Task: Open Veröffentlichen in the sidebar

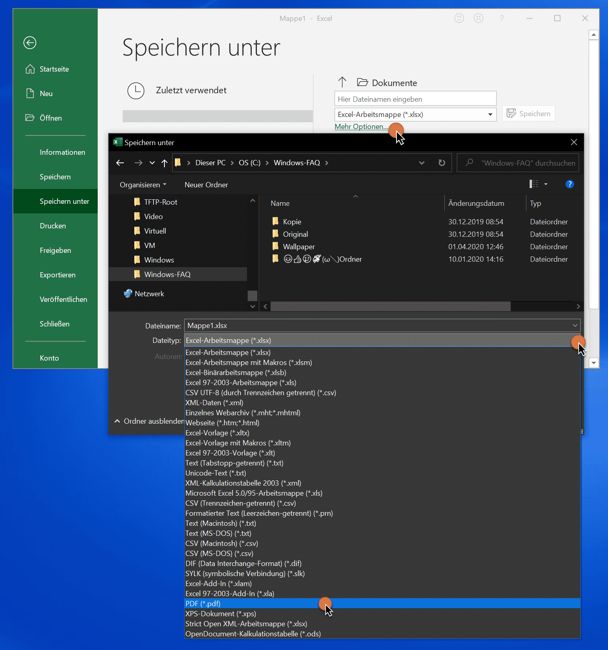Action: [x=64, y=299]
